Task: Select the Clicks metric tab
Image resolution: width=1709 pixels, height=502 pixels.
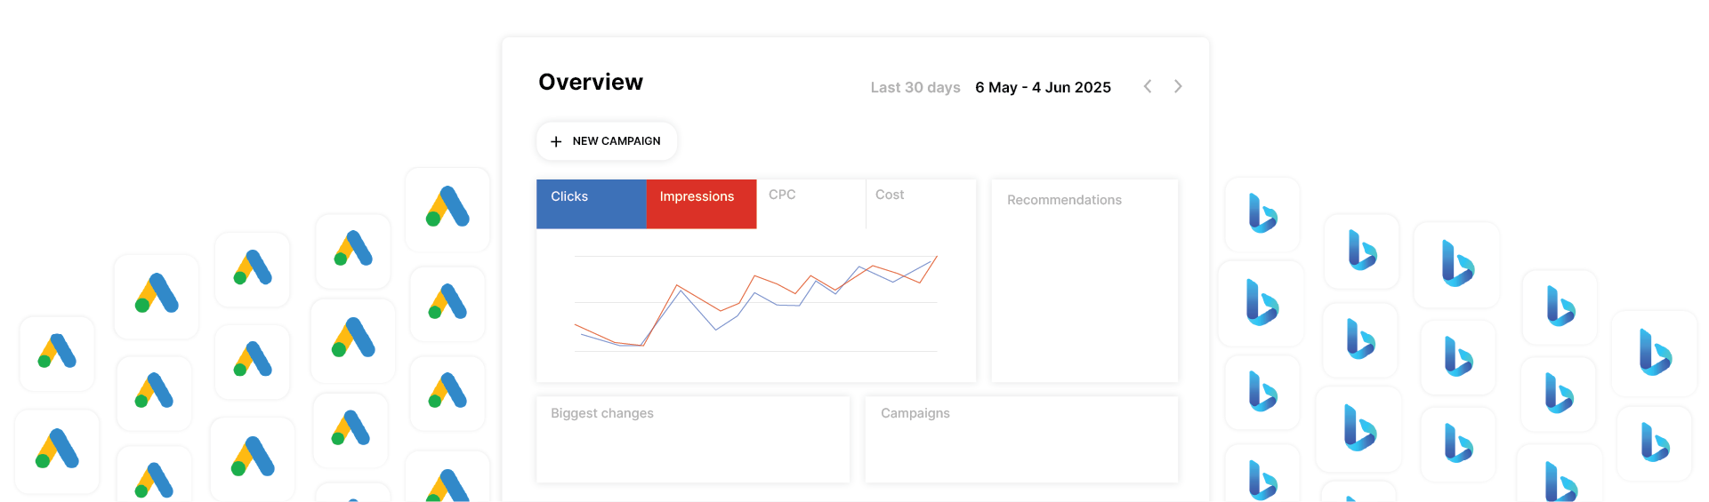Action: [x=592, y=203]
